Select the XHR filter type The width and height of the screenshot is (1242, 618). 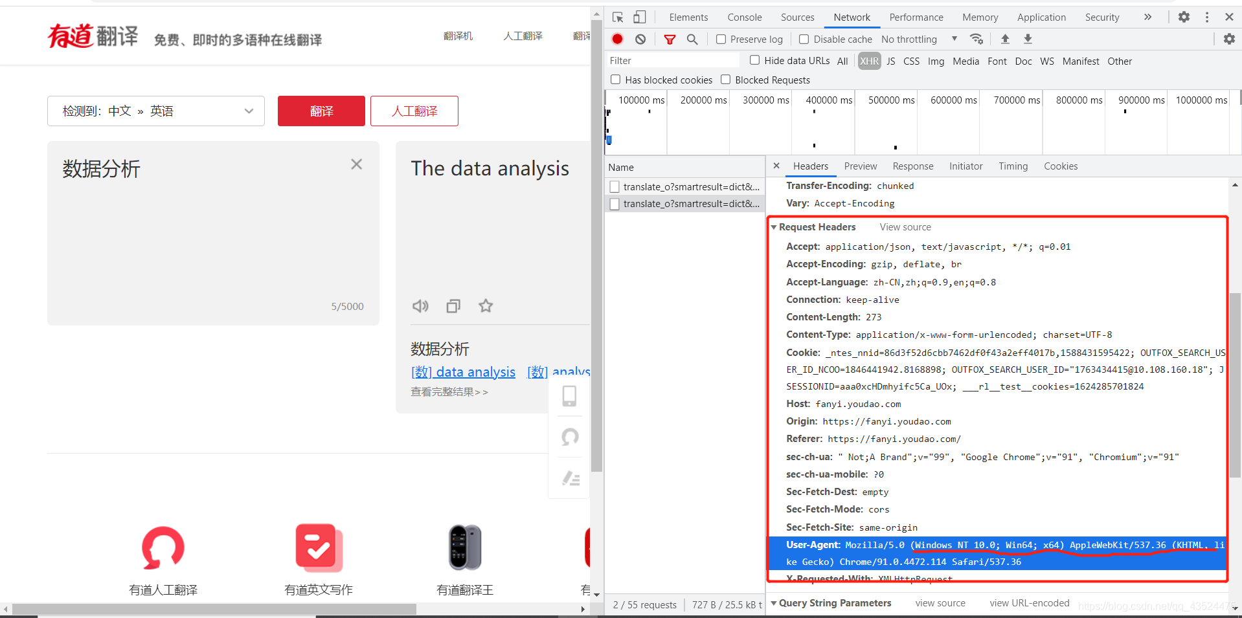tap(869, 61)
